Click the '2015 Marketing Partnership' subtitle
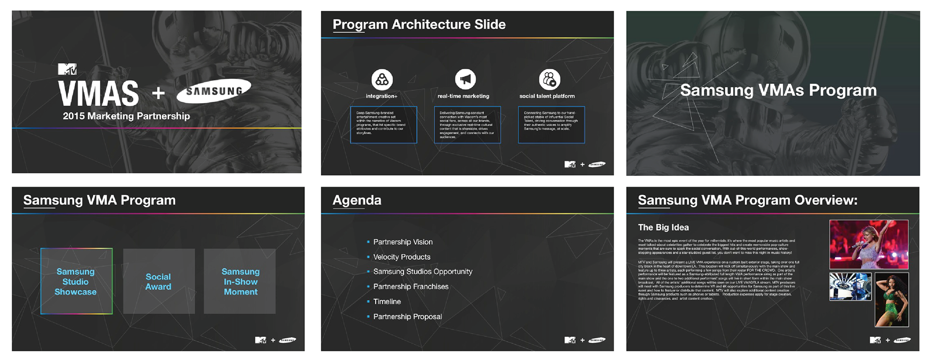 tap(126, 116)
